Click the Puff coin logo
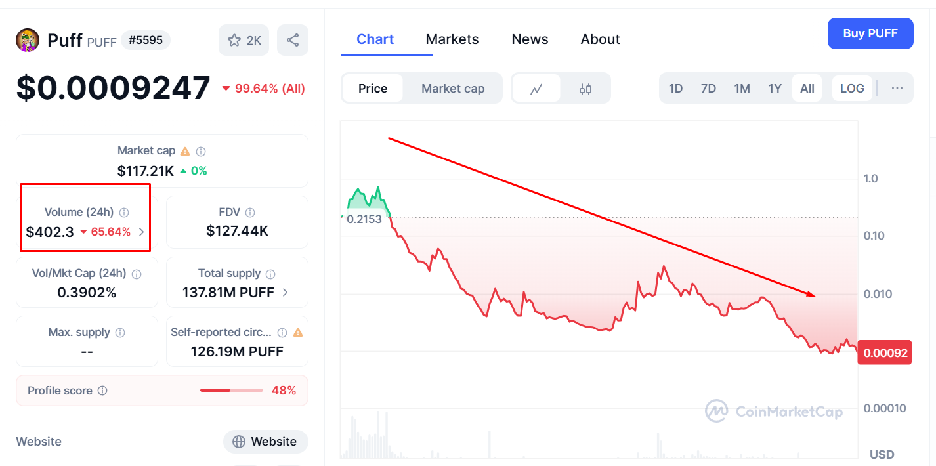This screenshot has width=936, height=466. pos(28,41)
